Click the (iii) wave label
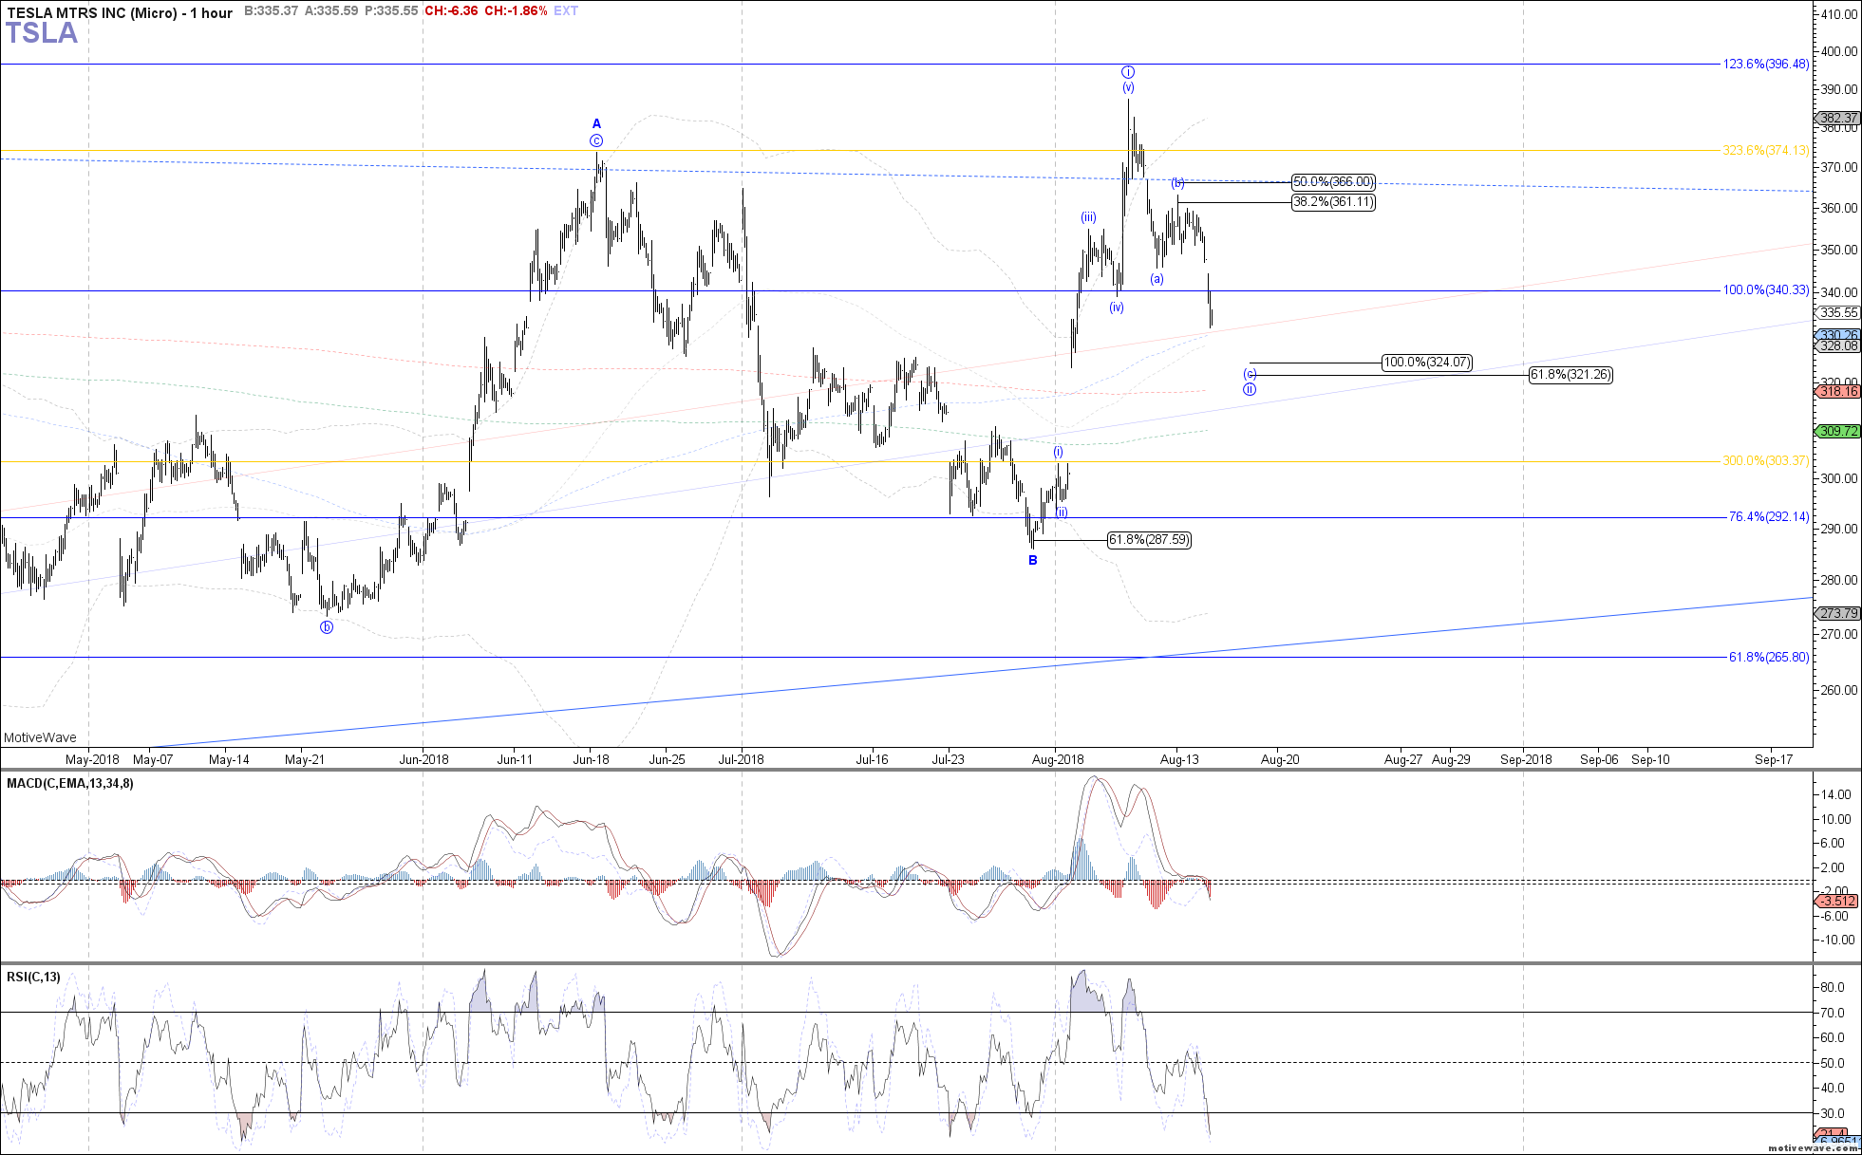The image size is (1862, 1155). tap(1089, 217)
